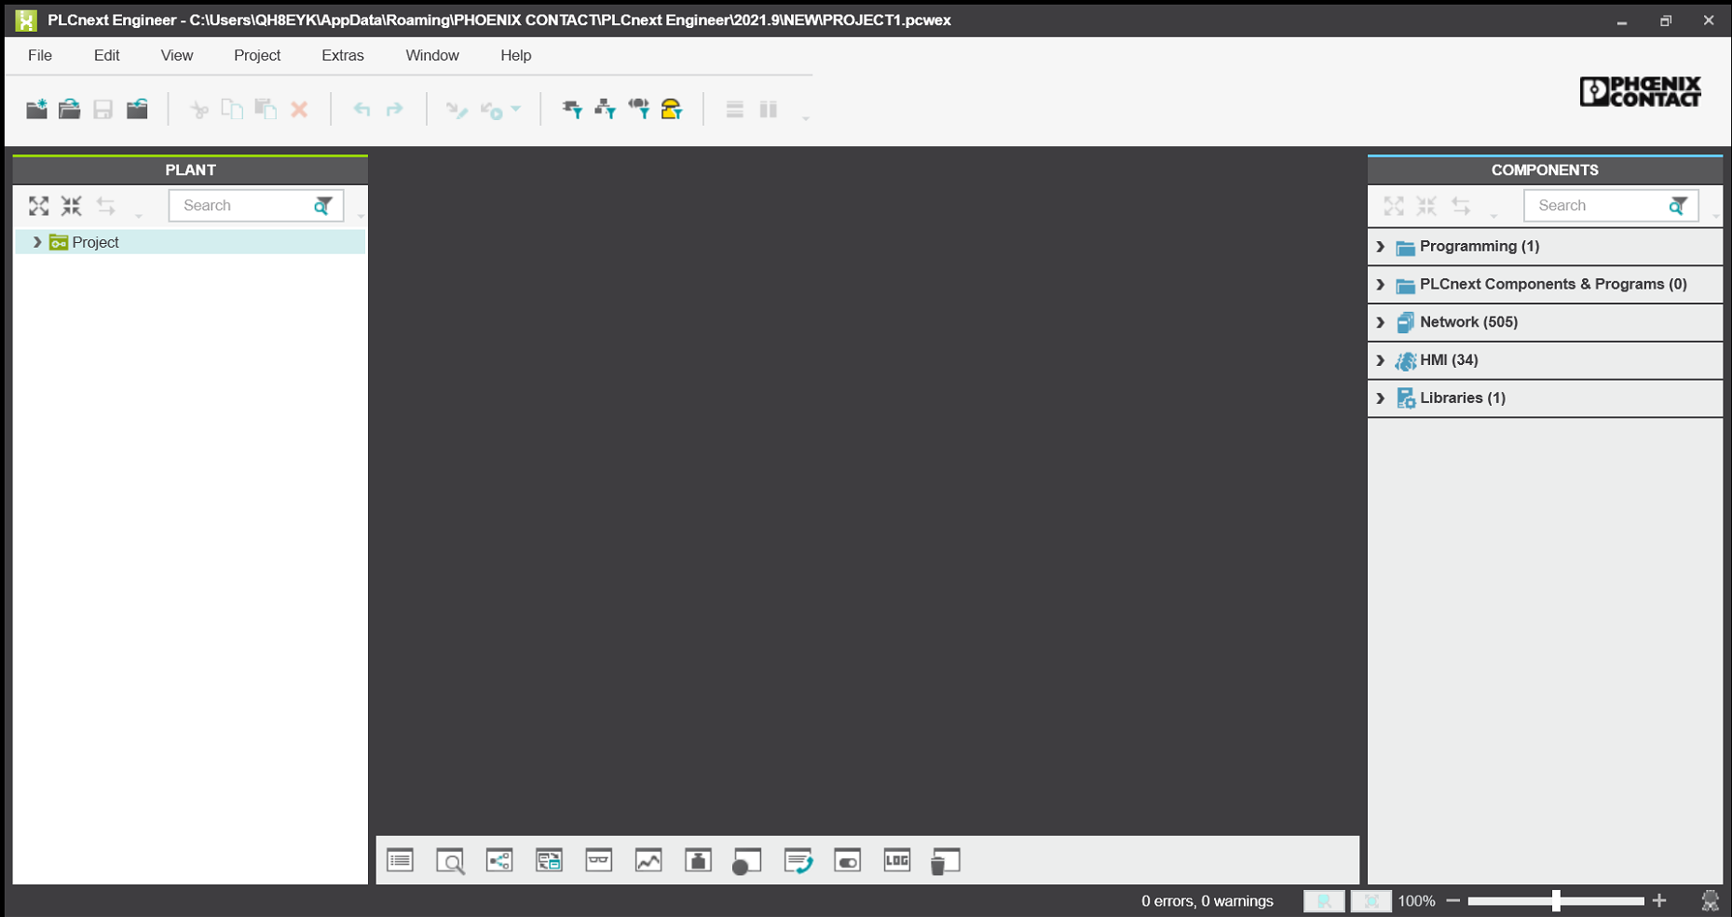This screenshot has width=1732, height=917.
Task: Click the arrow-with-play-circle toolbar icon
Action: pos(492,110)
